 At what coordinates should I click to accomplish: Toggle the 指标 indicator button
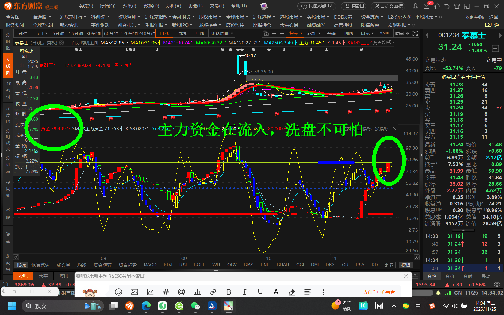(21, 265)
